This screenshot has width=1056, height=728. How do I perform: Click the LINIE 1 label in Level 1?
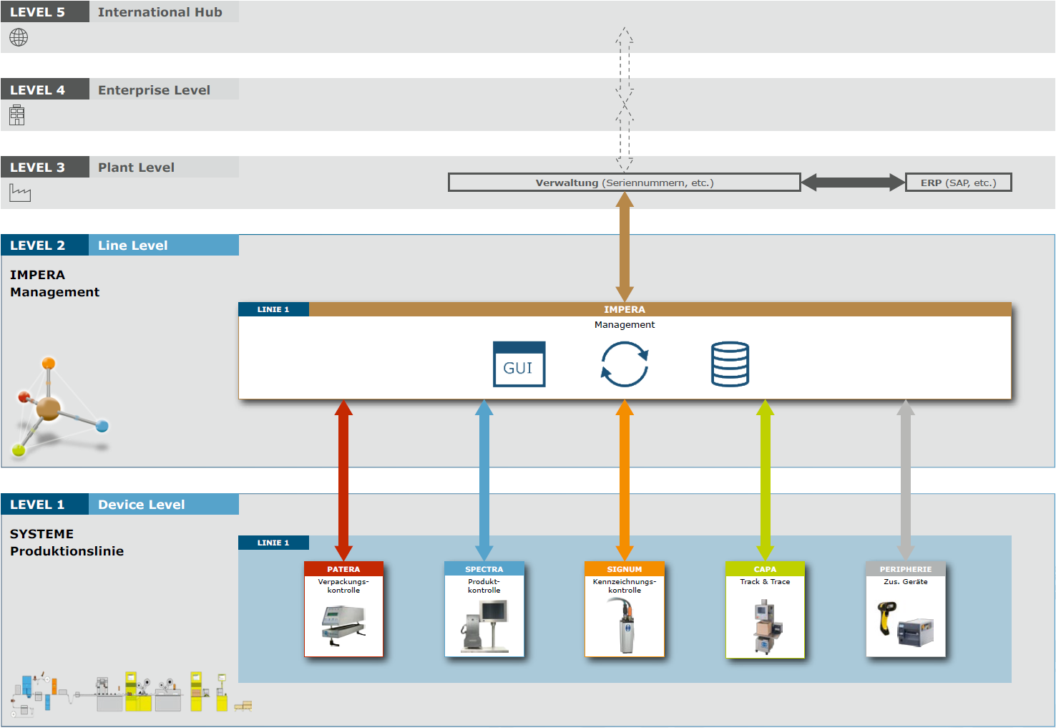coord(273,543)
